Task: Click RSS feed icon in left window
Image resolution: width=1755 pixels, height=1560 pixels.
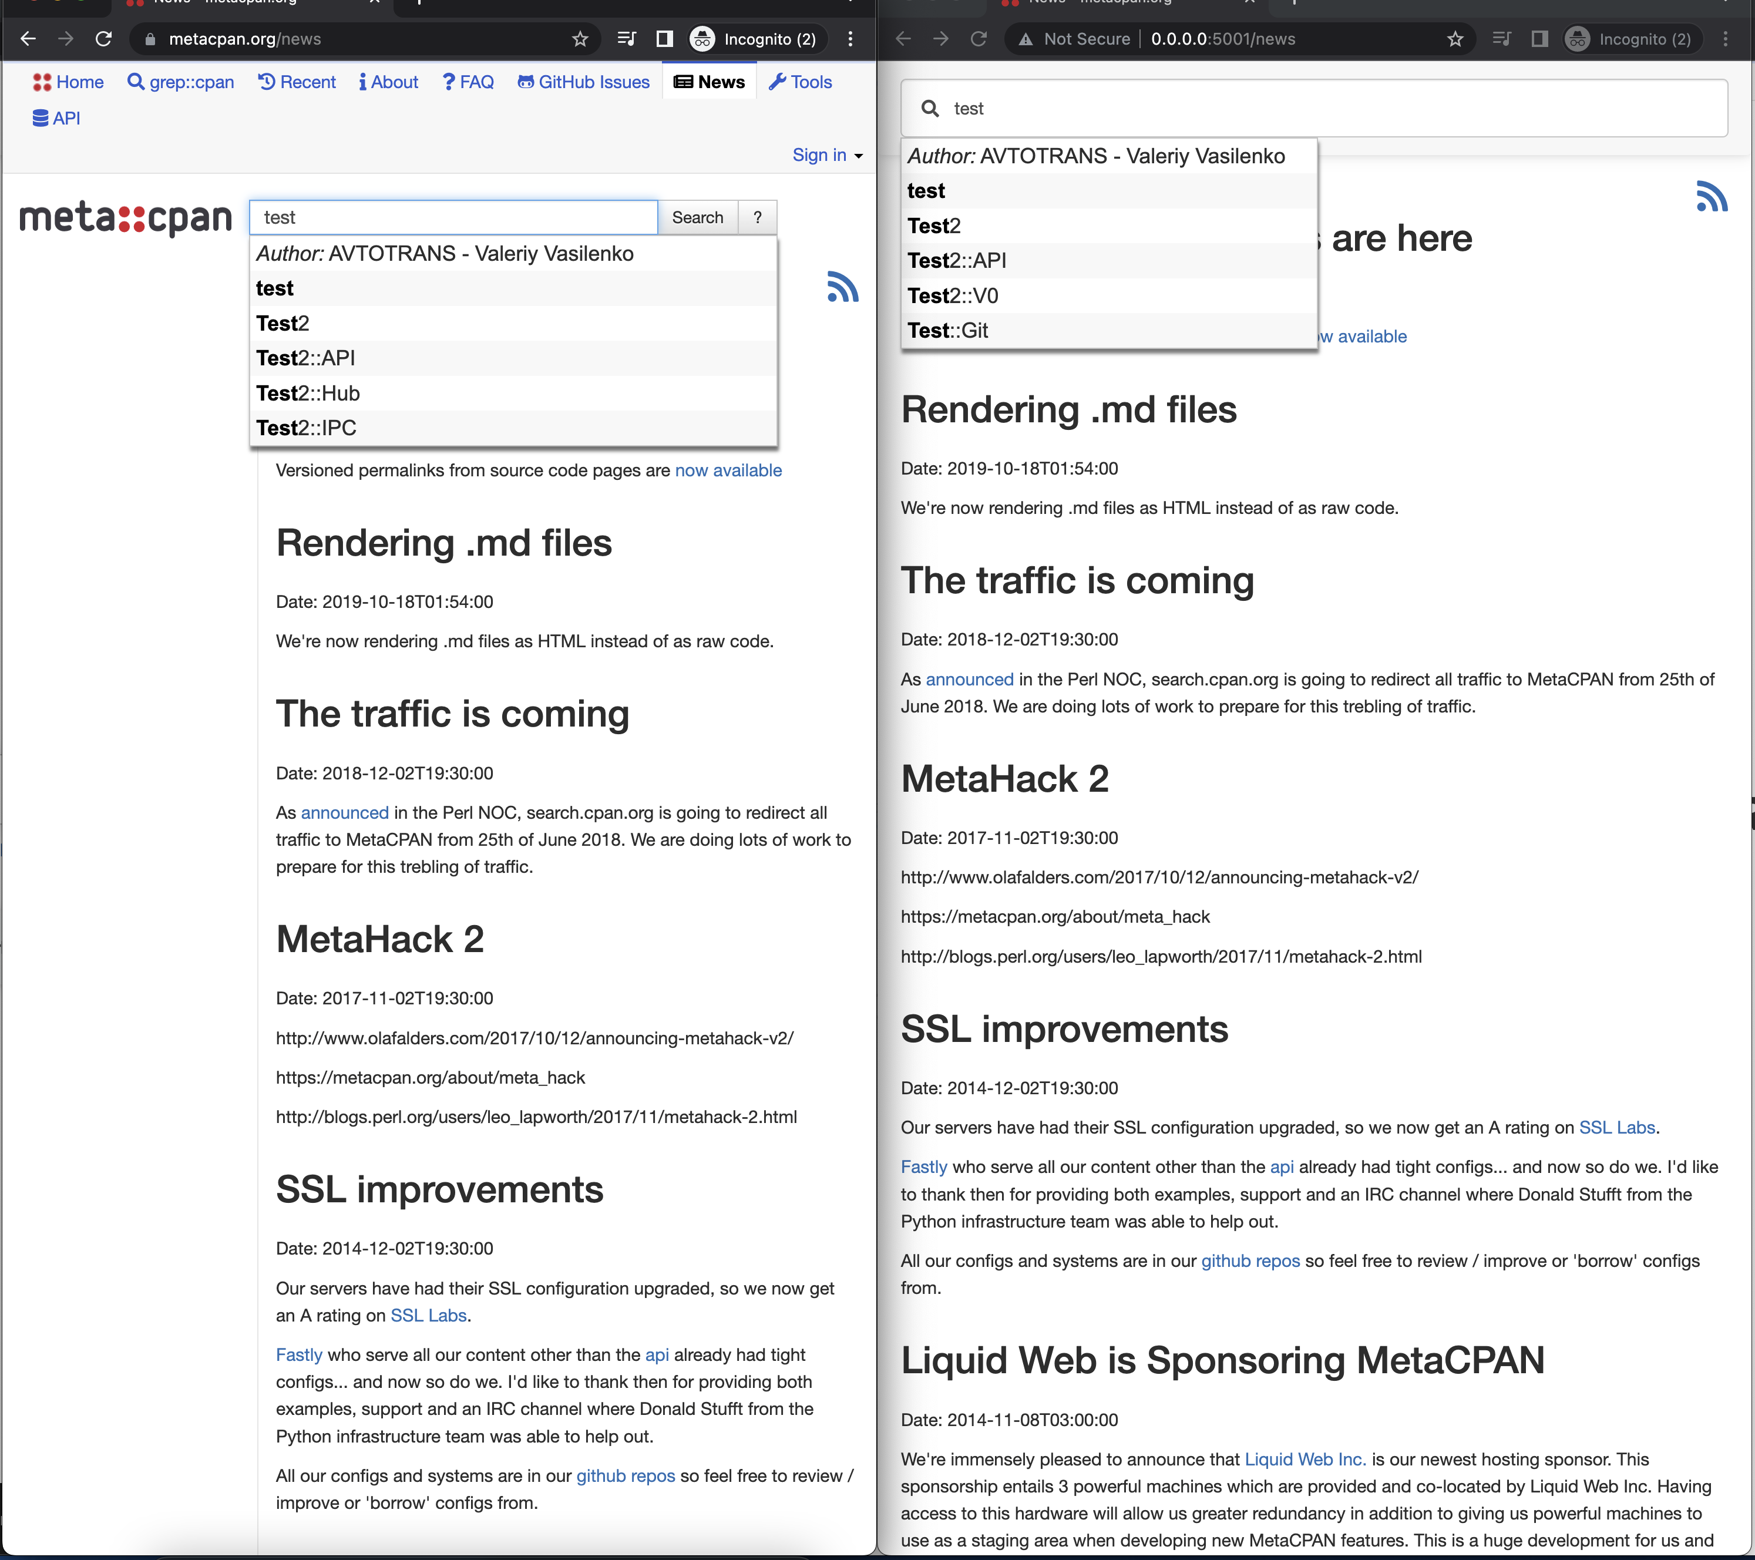Action: point(842,287)
